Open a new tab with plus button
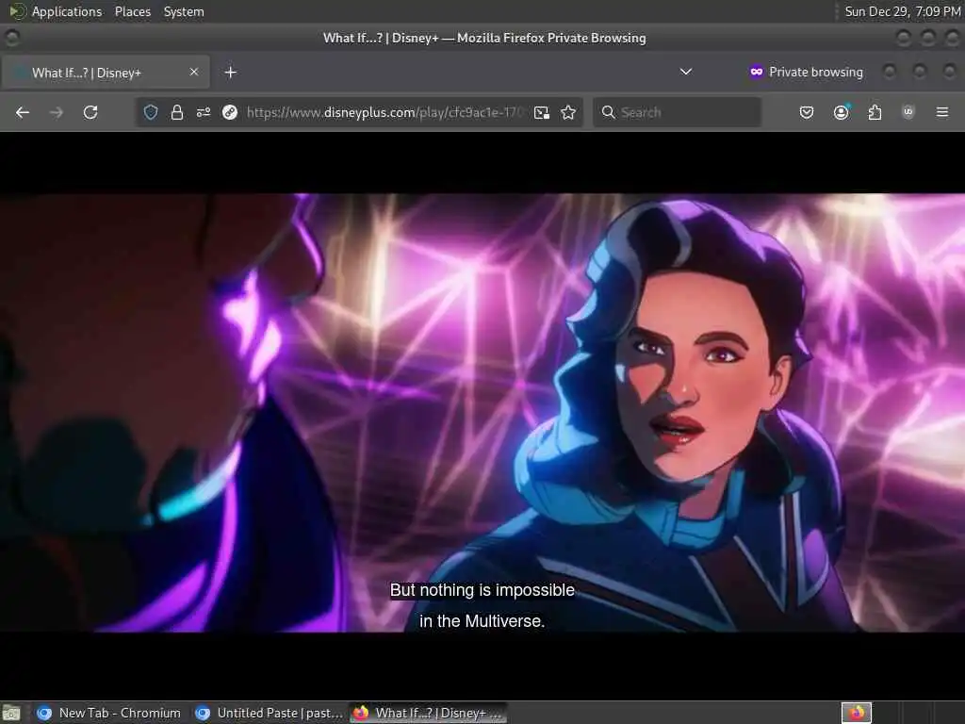 click(x=230, y=73)
